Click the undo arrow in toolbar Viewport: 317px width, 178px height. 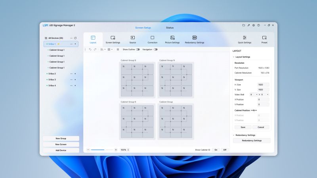[90, 49]
